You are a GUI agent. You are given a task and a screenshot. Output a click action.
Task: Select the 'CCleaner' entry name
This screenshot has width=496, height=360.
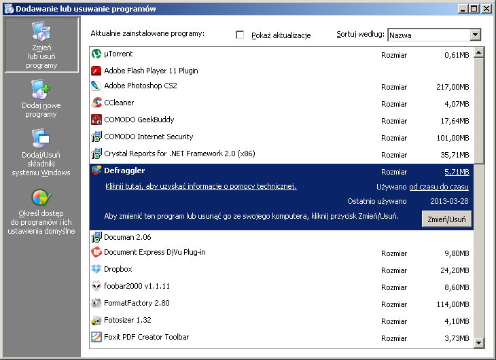point(119,103)
